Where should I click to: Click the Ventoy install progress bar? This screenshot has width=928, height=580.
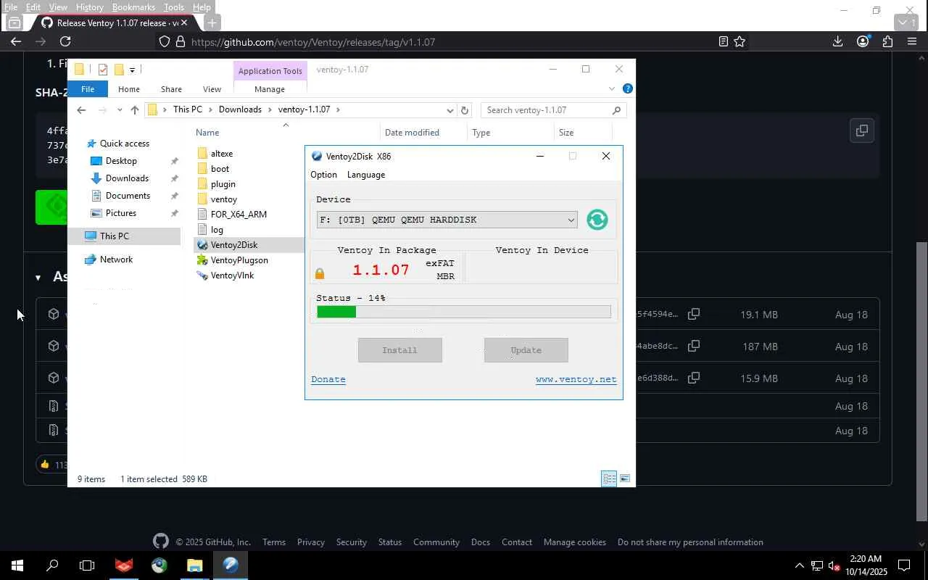coord(464,312)
